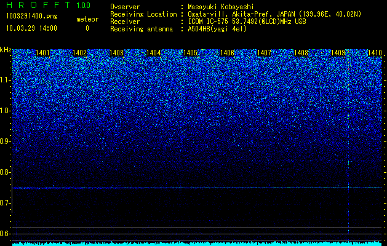Click the Ovserver field label

(x=125, y=7)
